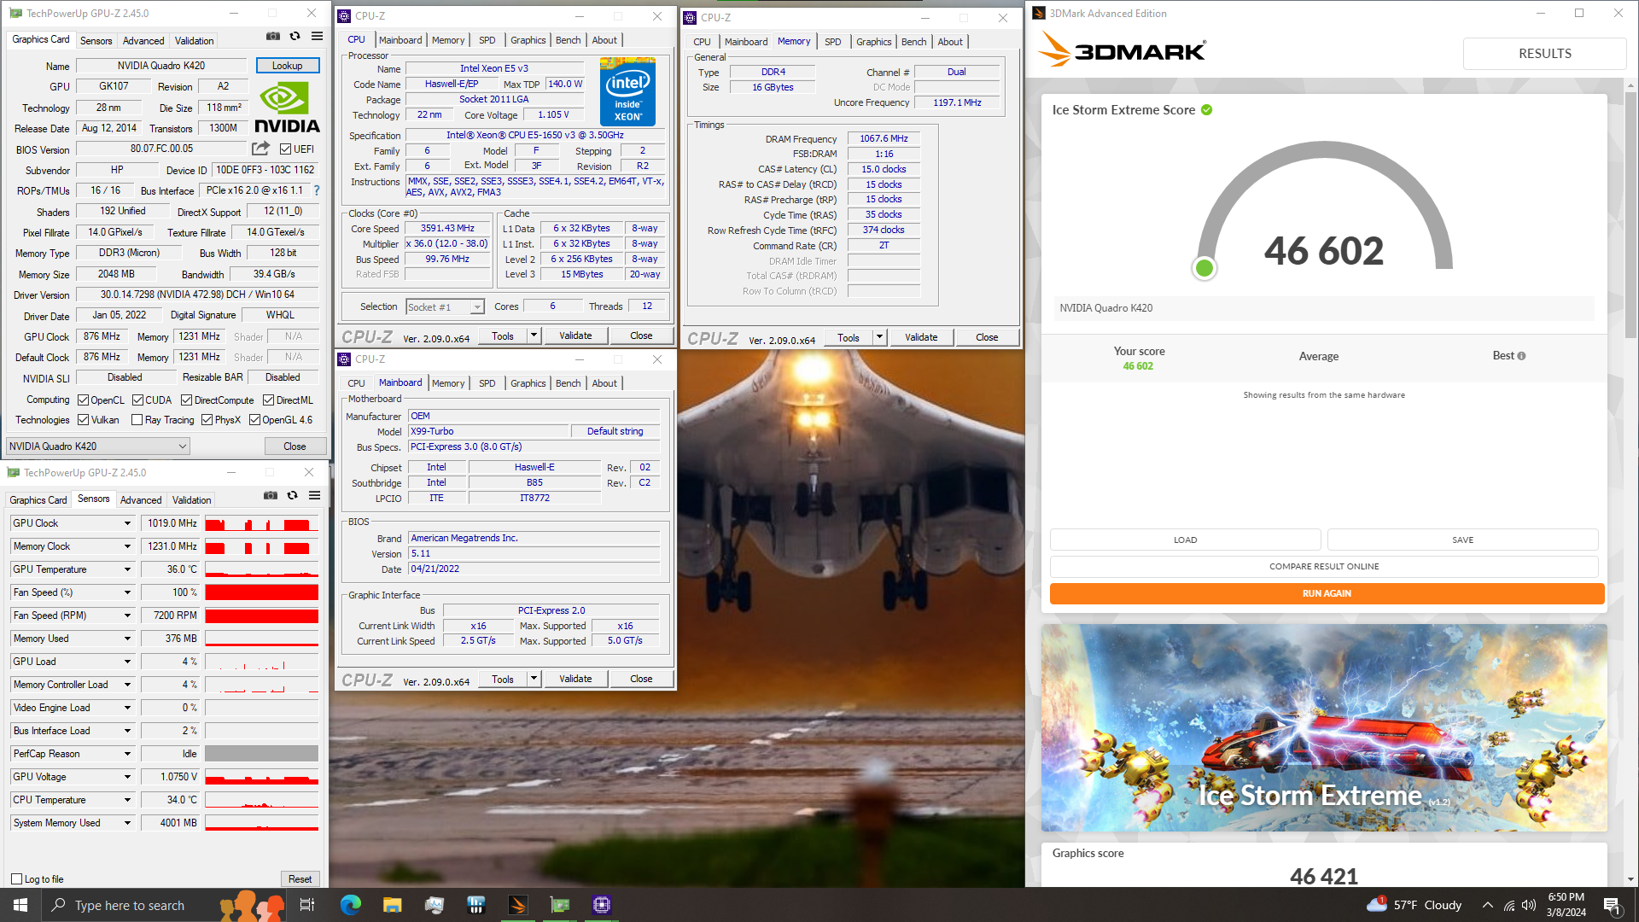Expand the Fan Speed (RPM) sensor dropdown arrow
The image size is (1639, 922).
[x=127, y=616]
